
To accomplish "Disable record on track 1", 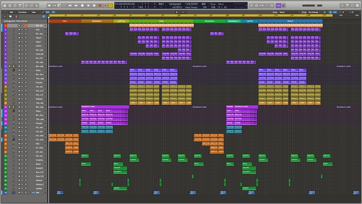I will point(26,26).
